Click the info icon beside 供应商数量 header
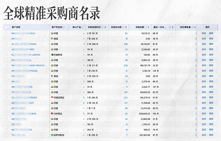Screen dimensions: 221x141 point(192,27)
